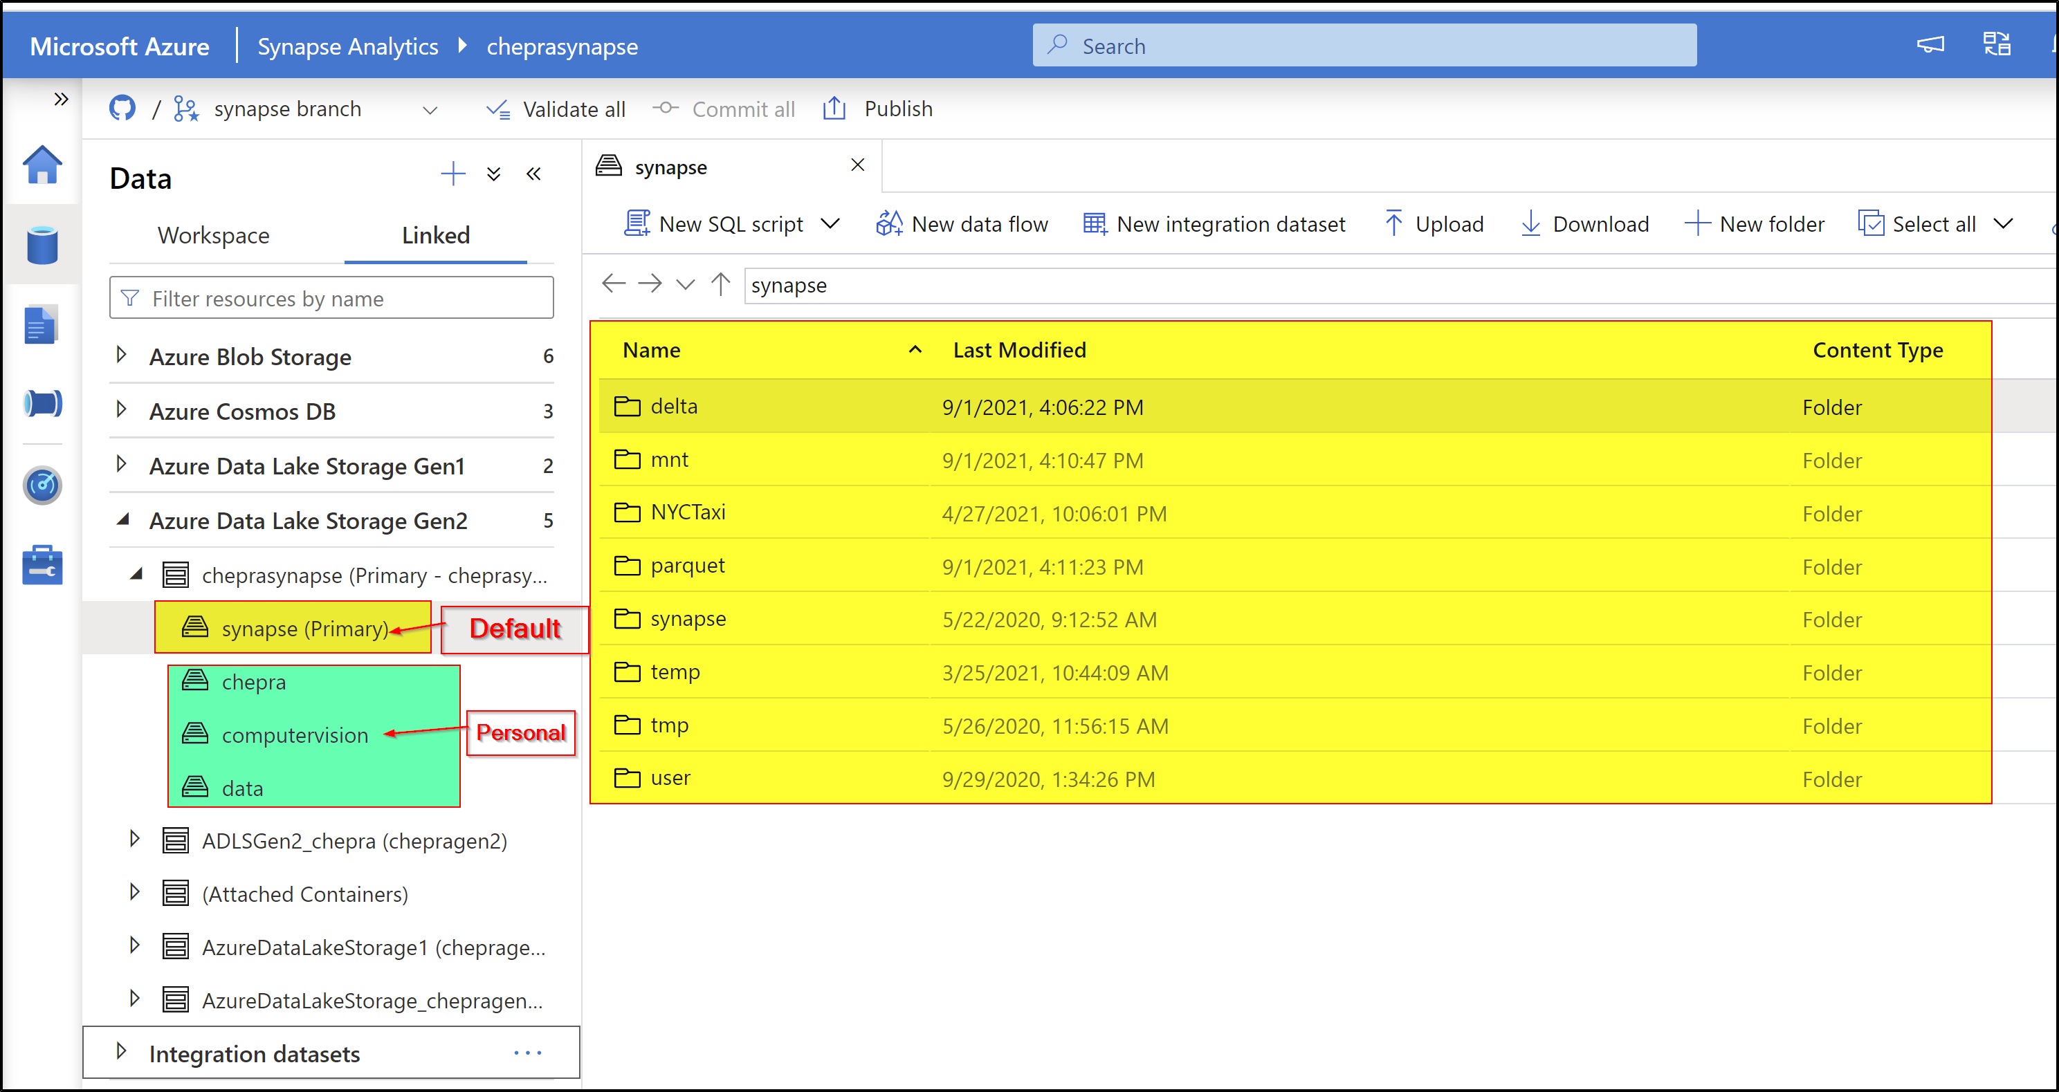This screenshot has height=1092, width=2059.
Task: Navigate back in the file browser
Action: tap(613, 283)
